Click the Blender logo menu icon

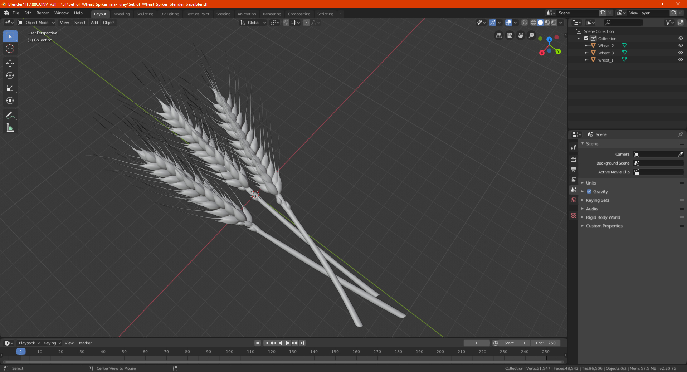click(x=6, y=13)
